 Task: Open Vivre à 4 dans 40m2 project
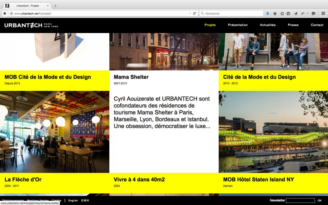tap(139, 180)
